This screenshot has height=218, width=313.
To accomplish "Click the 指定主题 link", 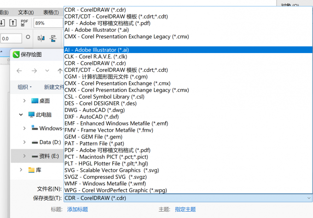I will tap(185, 209).
